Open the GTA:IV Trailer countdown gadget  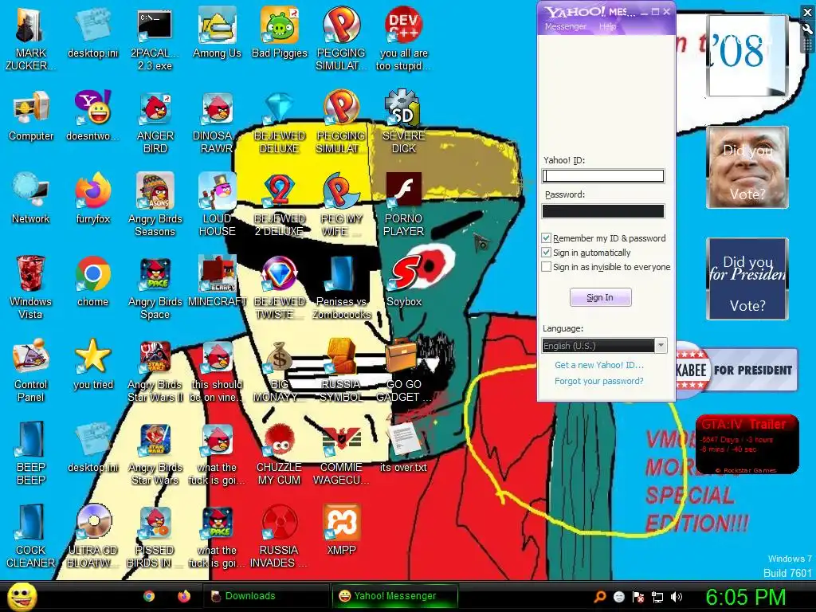[x=747, y=444]
